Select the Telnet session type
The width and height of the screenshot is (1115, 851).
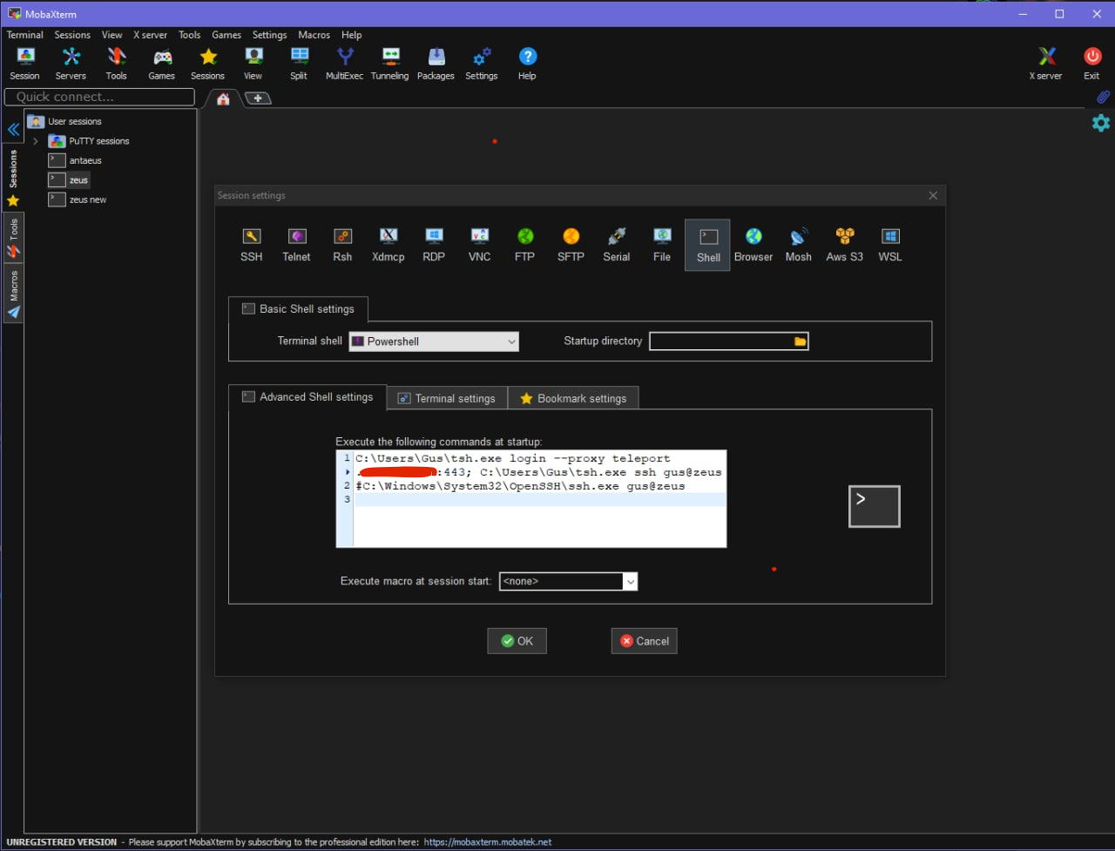pyautogui.click(x=296, y=242)
